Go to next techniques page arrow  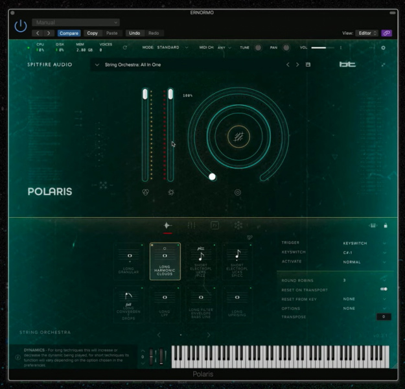209,335
